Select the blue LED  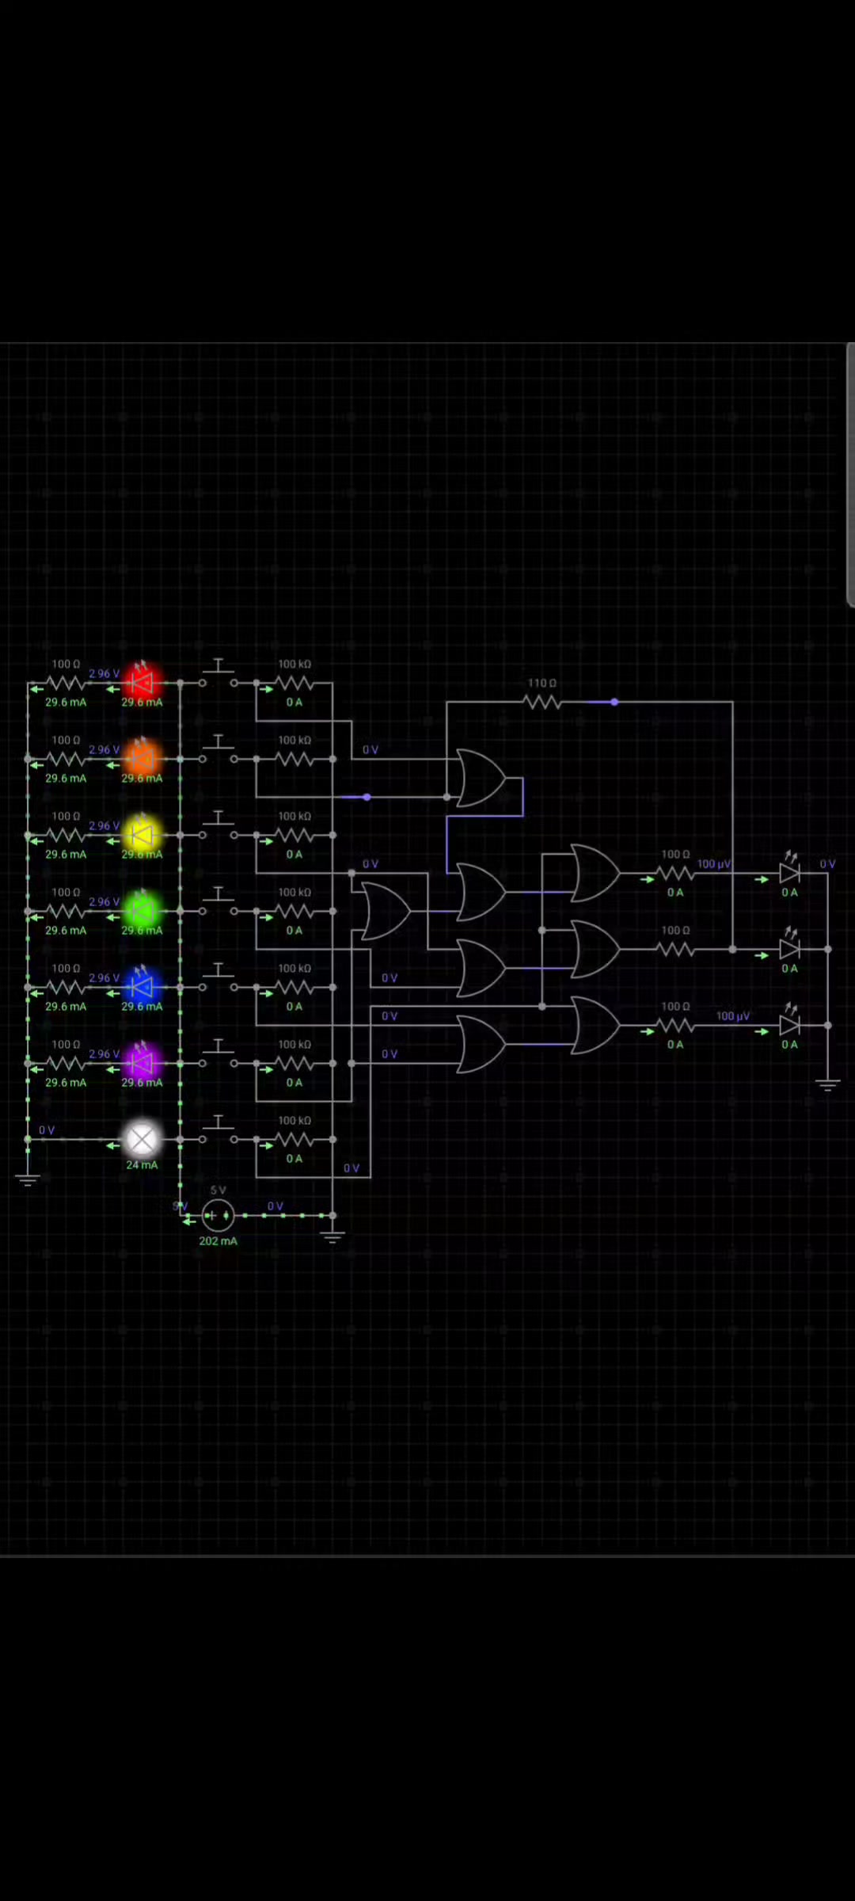142,986
